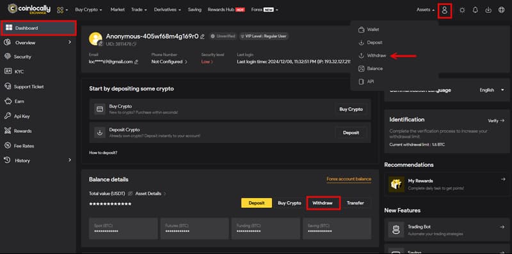Open the Buy Crypto top menu dropdown
The image size is (512, 254).
click(x=88, y=10)
